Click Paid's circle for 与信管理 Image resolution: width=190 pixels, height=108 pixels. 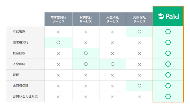168,32
